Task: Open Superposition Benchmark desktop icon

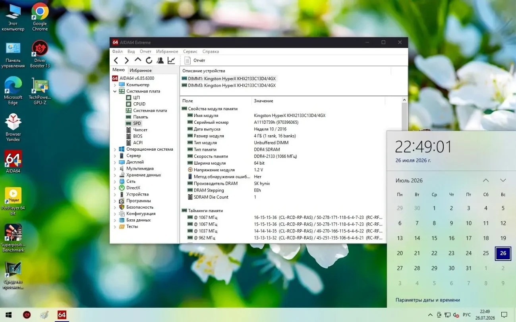Action: pyautogui.click(x=13, y=238)
